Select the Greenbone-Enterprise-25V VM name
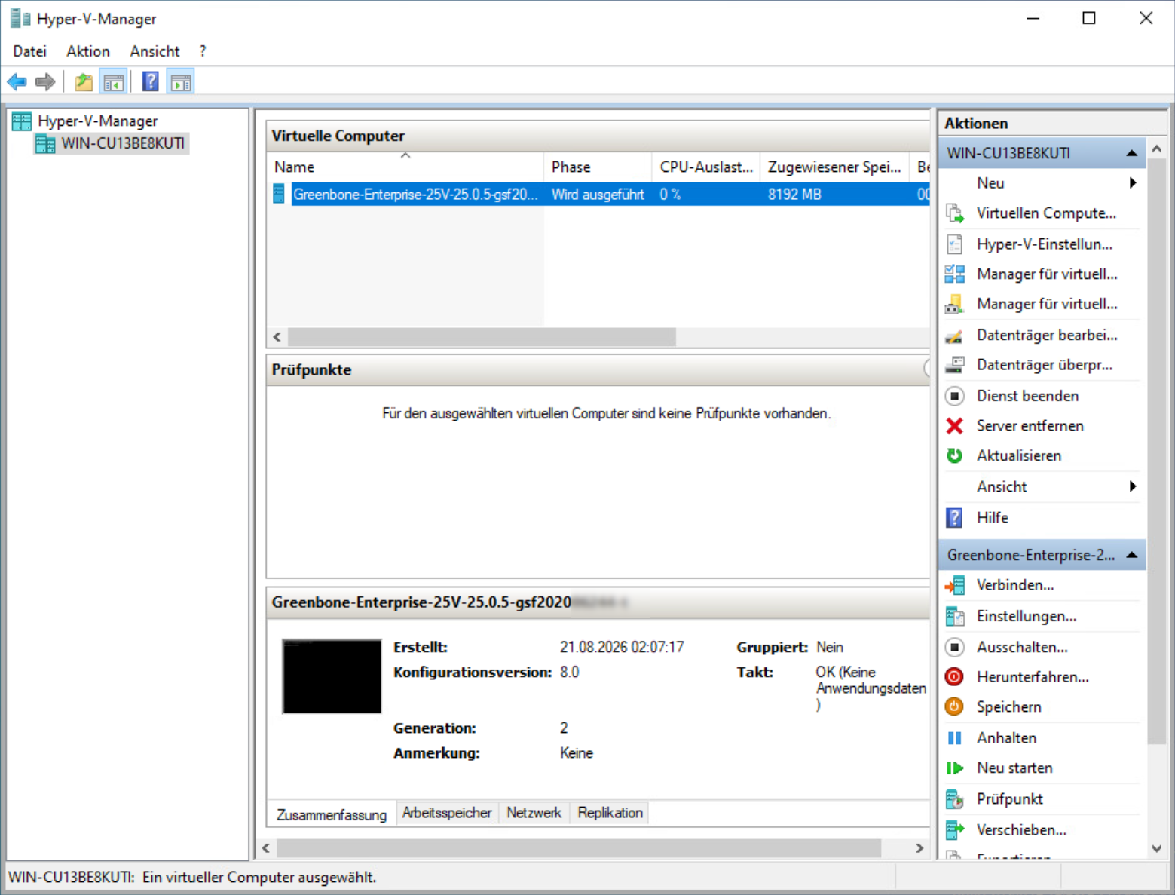This screenshot has height=895, width=1175. coord(415,195)
